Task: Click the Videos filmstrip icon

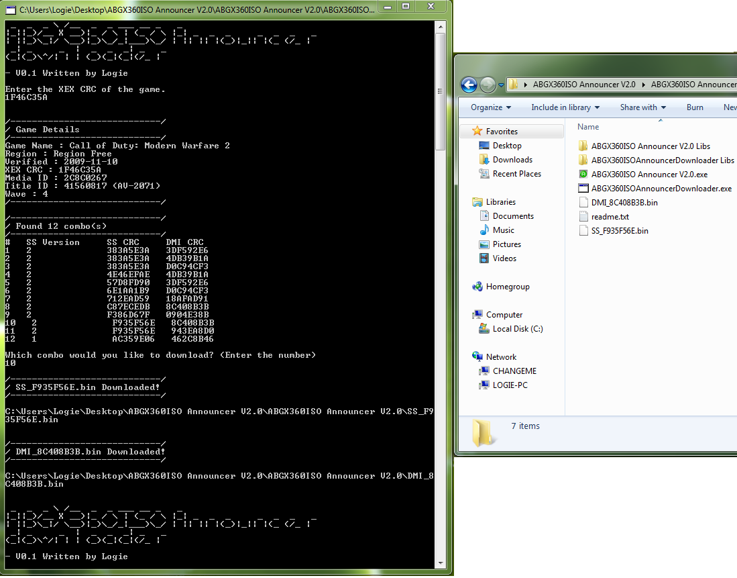Action: coord(484,258)
